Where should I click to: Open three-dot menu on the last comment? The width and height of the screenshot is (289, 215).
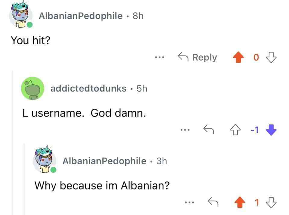coord(189,202)
